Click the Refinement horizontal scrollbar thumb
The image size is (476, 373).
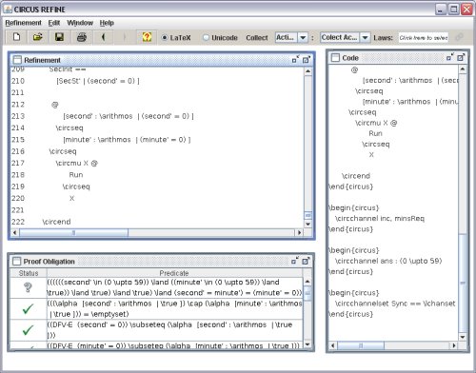coord(73,232)
